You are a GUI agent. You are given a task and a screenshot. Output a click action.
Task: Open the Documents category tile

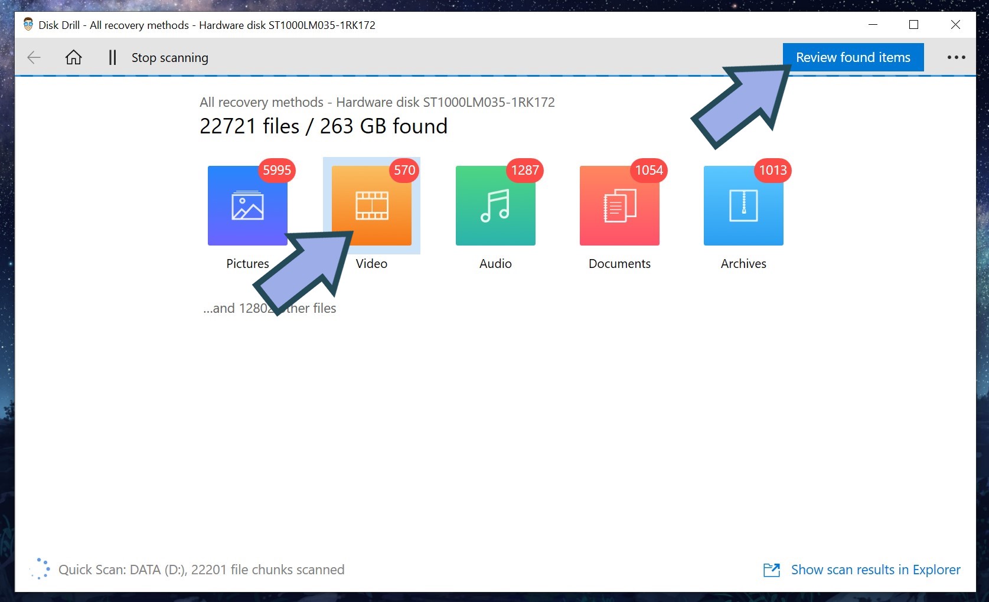(619, 206)
